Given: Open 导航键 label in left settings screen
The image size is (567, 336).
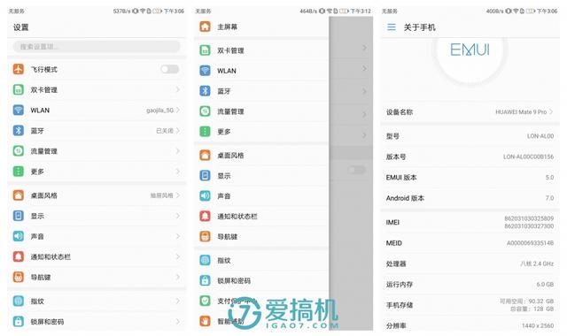Looking at the screenshot, I should (41, 277).
